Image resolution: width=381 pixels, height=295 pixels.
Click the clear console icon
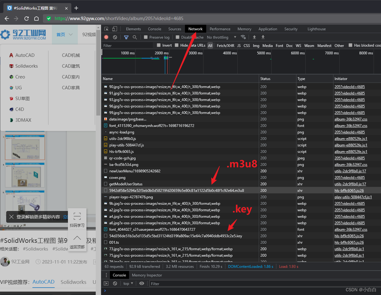click(x=115, y=284)
